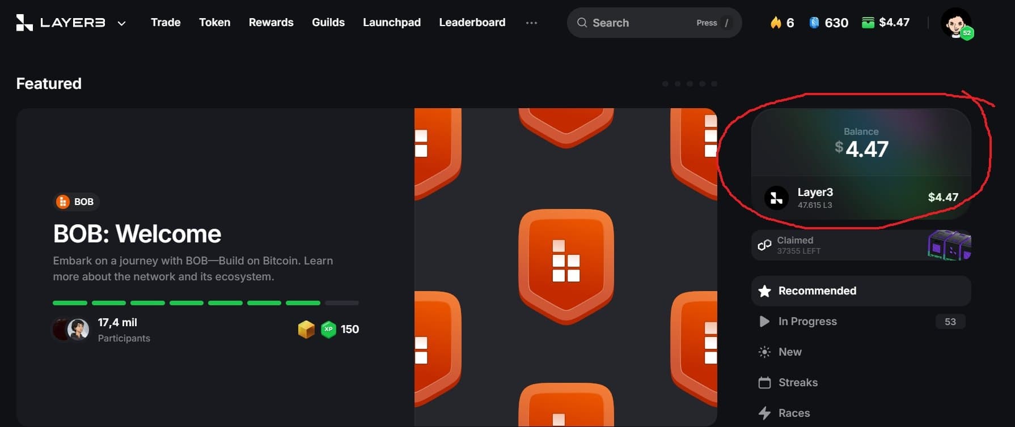The image size is (1015, 427).
Task: Click the green XP reward icon
Action: [x=328, y=329]
